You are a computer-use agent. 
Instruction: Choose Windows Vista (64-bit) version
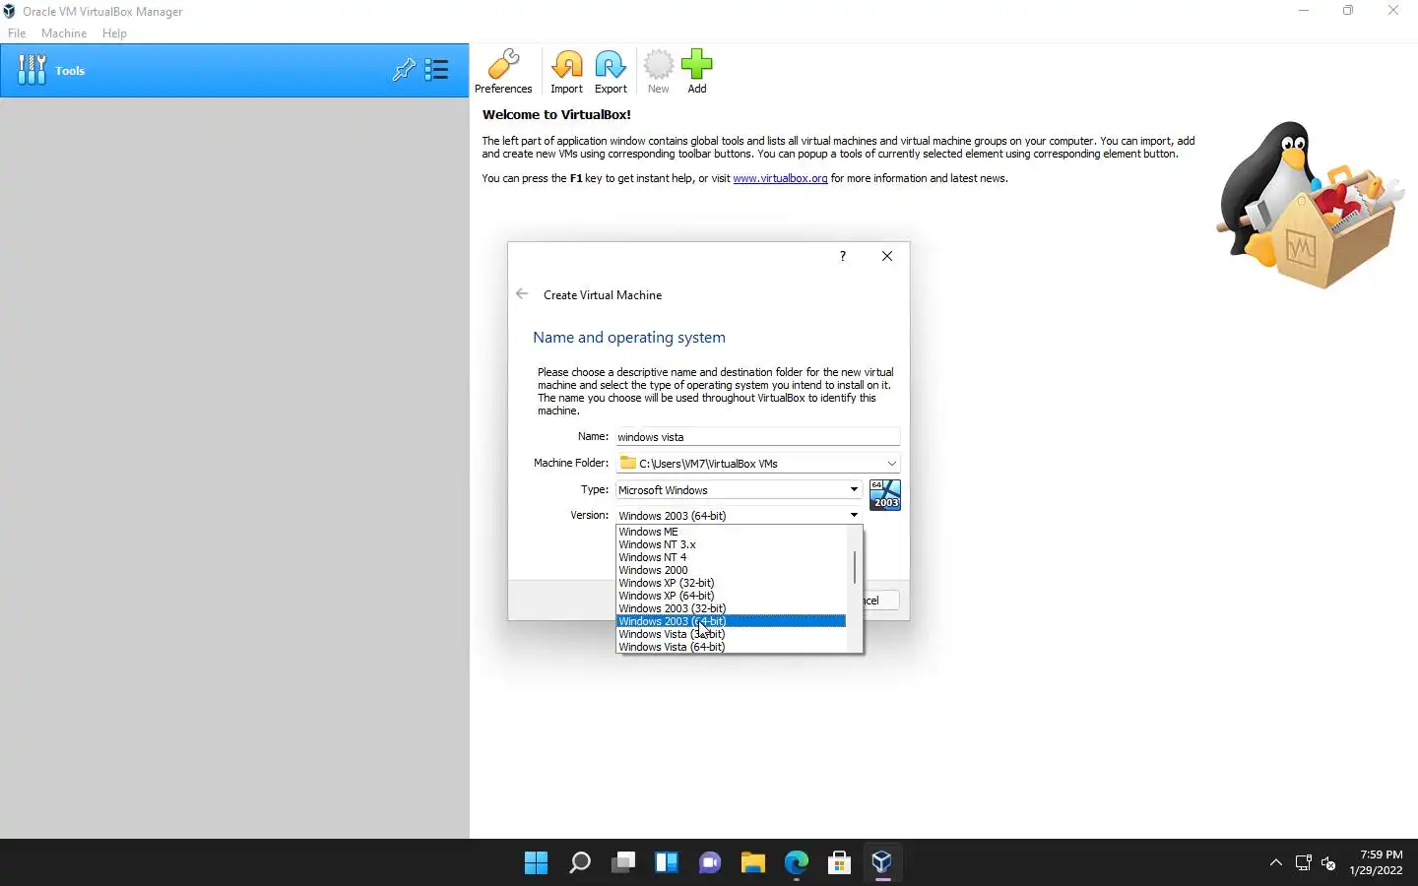coord(731,647)
